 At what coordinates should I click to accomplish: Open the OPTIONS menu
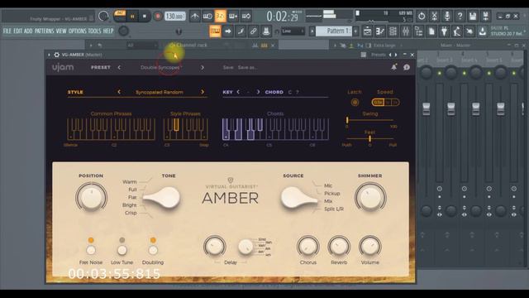point(78,31)
